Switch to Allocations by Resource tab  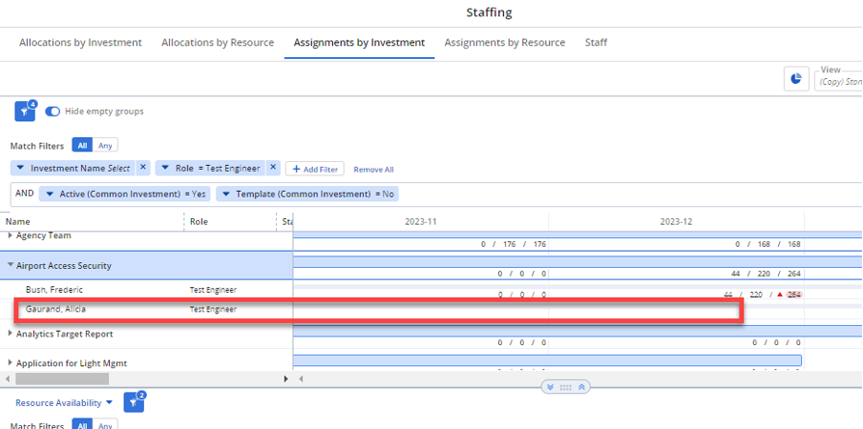click(x=218, y=42)
